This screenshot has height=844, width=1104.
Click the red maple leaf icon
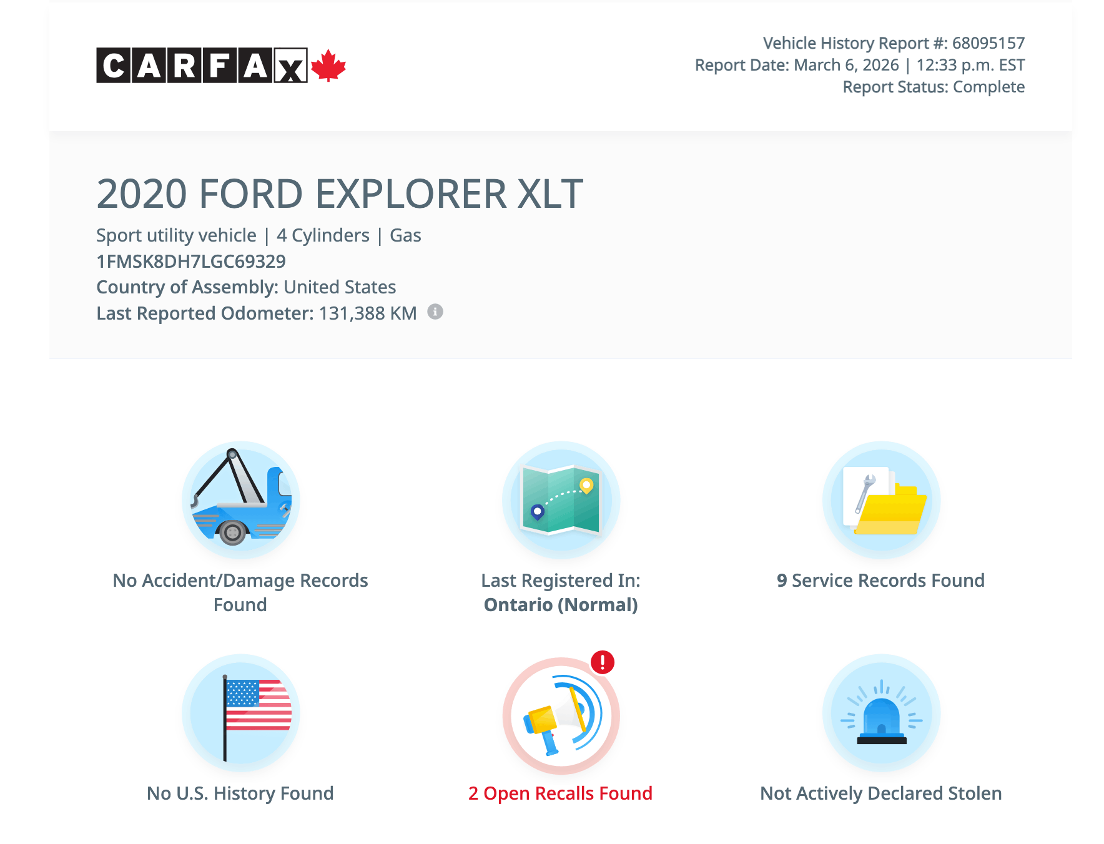328,66
